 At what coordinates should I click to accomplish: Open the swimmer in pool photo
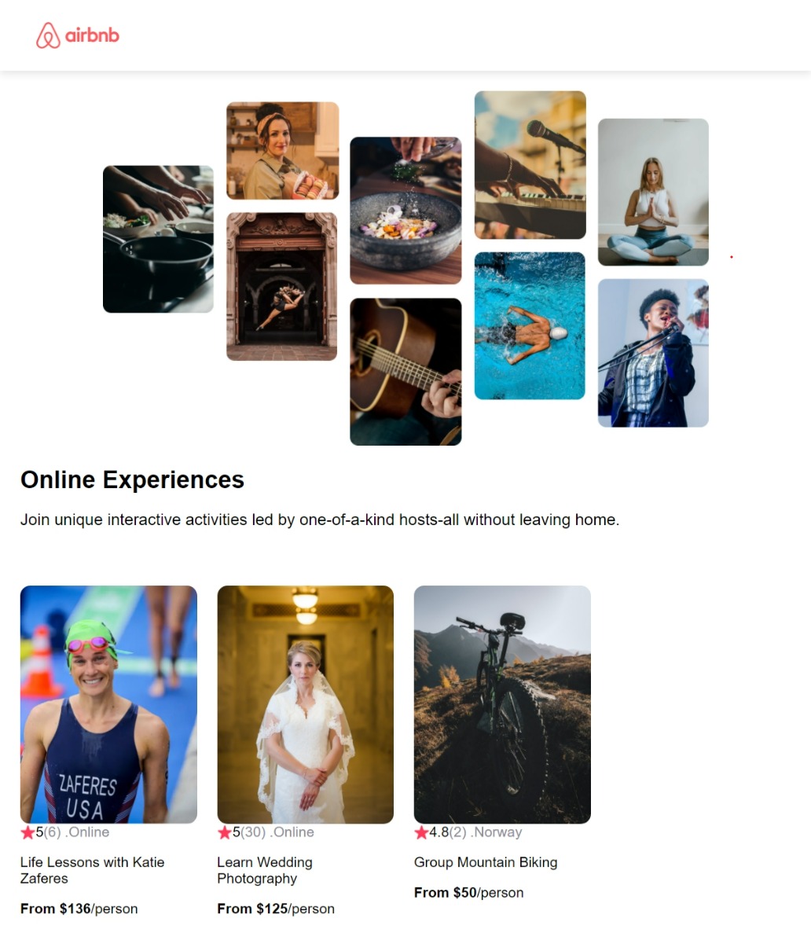(530, 325)
